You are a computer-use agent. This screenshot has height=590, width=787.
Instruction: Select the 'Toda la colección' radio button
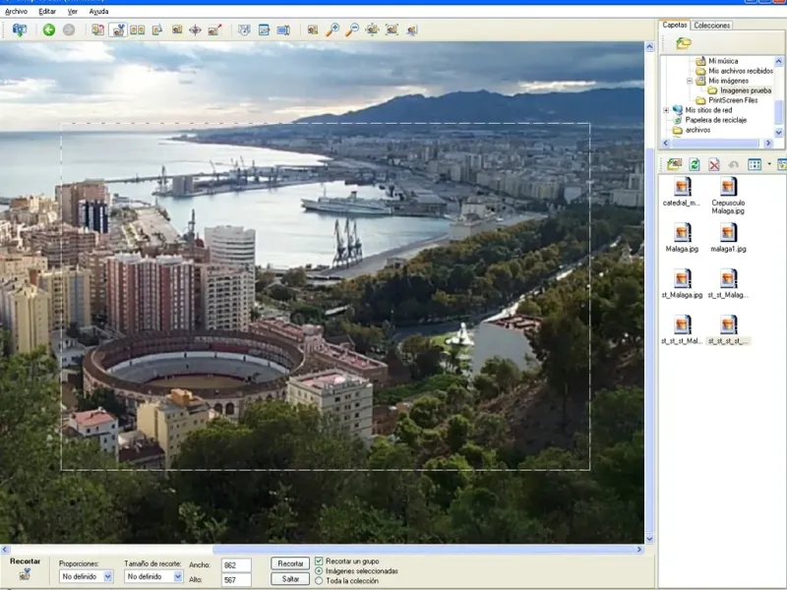pos(319,580)
